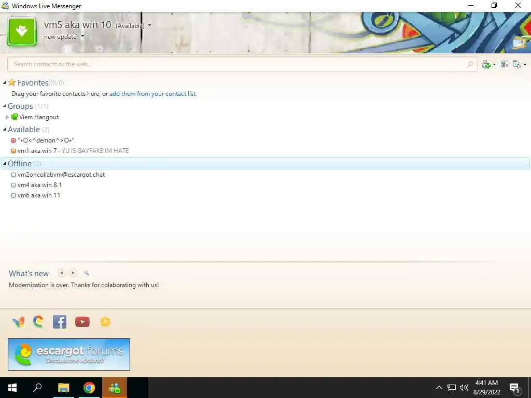Open the notification center icon
531x398 pixels.
[x=515, y=388]
